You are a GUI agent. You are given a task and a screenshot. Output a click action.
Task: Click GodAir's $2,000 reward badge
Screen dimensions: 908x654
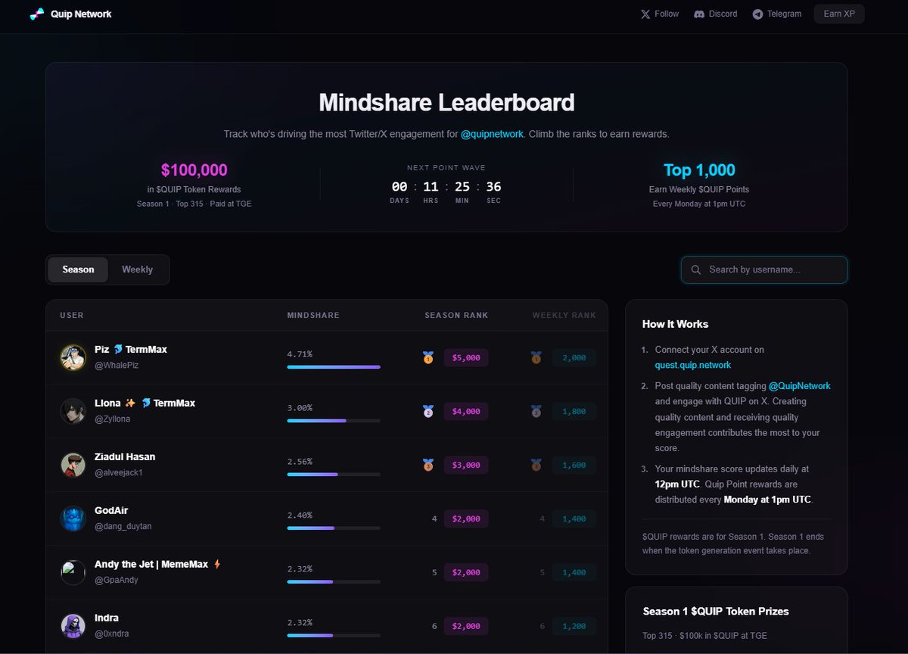pyautogui.click(x=466, y=519)
